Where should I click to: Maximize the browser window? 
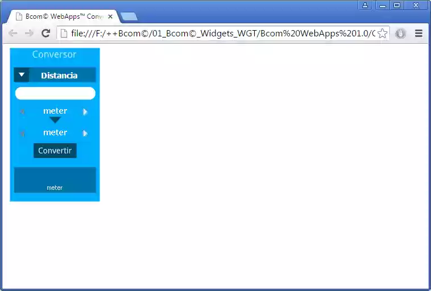click(397, 5)
